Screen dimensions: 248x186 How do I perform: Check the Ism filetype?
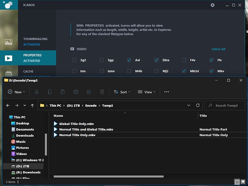pyautogui.click(x=74, y=71)
